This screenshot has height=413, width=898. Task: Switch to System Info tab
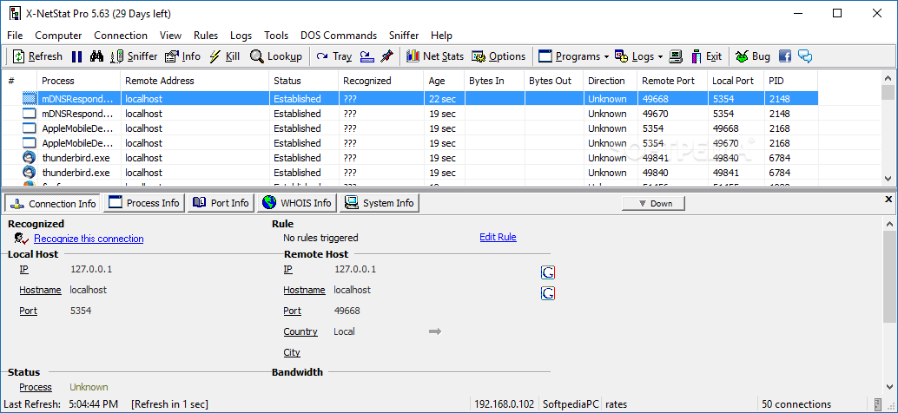(380, 203)
